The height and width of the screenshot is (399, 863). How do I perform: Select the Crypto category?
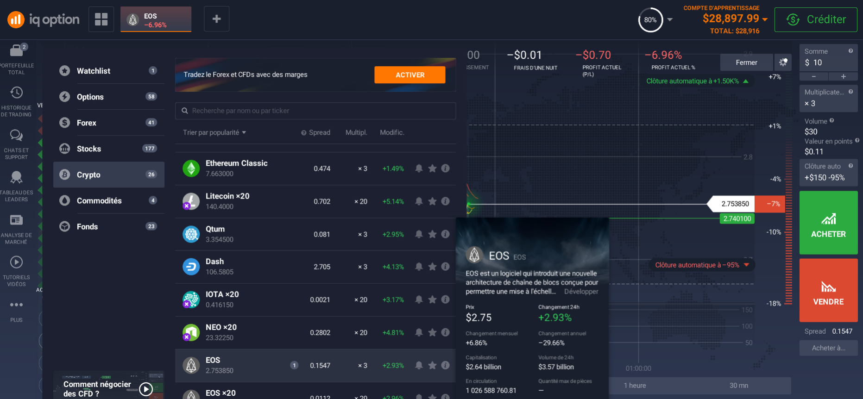109,175
